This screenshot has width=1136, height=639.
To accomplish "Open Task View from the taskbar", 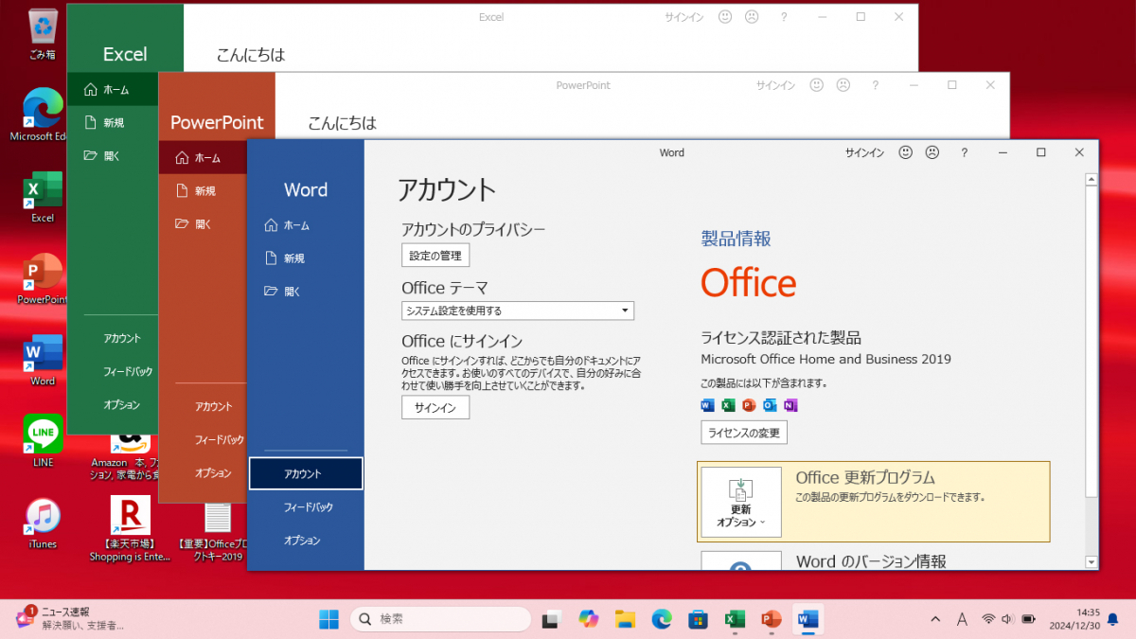I will (550, 619).
